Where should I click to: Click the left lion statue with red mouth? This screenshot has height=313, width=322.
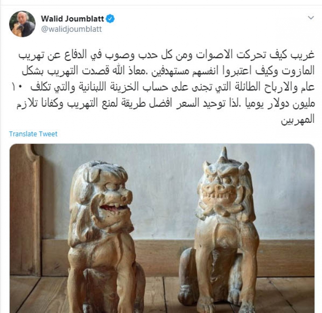point(103,236)
